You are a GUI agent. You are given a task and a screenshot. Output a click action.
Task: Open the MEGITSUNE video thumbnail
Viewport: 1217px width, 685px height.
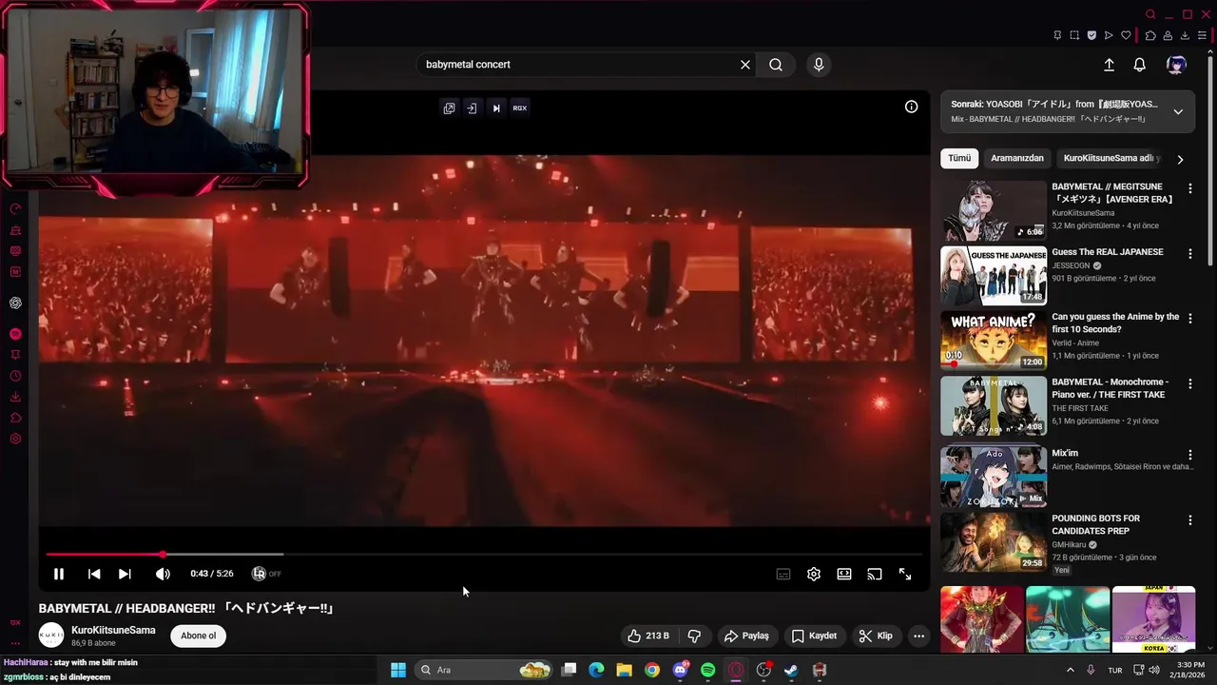click(x=994, y=210)
